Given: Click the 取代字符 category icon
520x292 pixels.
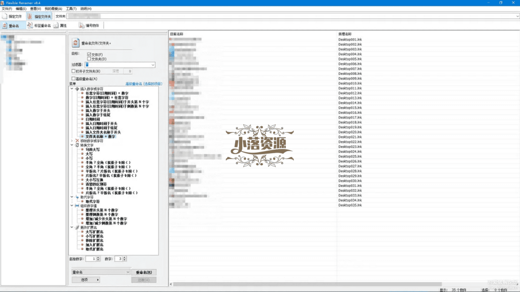Looking at the screenshot, I should tap(77, 197).
